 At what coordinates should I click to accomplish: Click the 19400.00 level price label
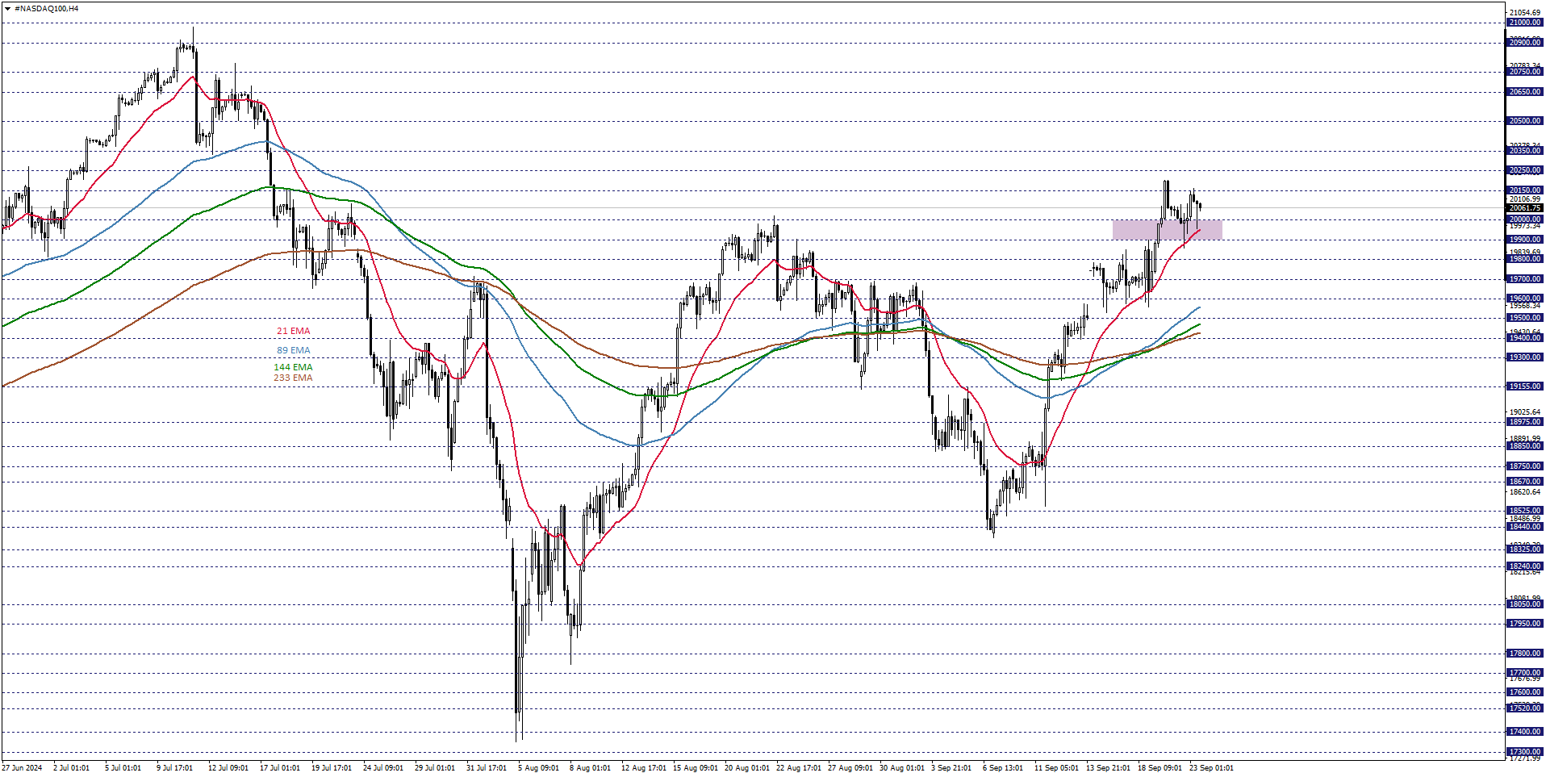point(1525,338)
